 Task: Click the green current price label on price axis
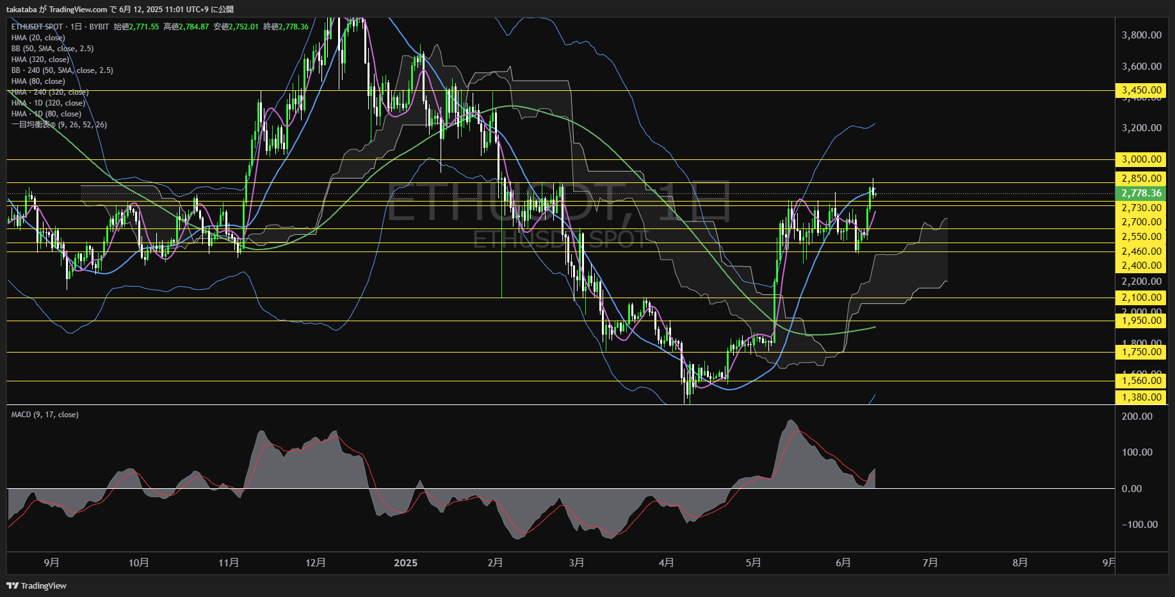[1142, 193]
